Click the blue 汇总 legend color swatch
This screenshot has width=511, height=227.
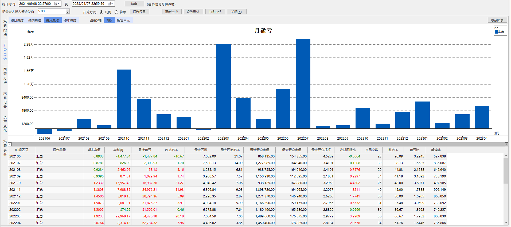(496, 32)
